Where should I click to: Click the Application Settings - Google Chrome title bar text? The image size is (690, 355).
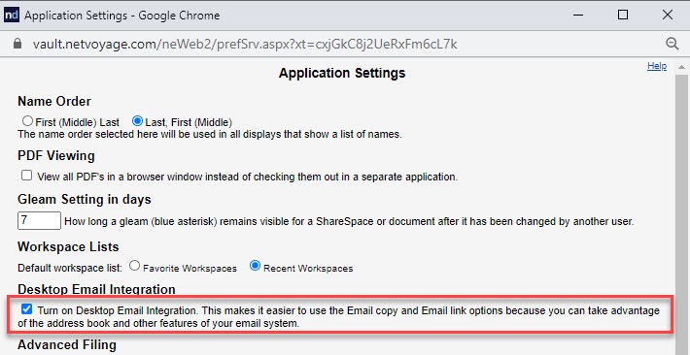coord(121,16)
